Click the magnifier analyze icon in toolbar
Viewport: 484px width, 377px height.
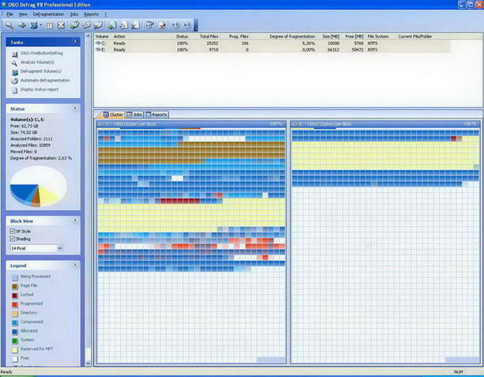point(8,25)
